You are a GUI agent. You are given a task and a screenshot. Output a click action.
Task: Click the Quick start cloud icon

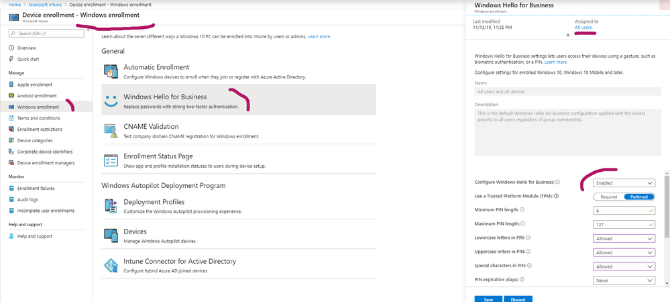coord(11,59)
